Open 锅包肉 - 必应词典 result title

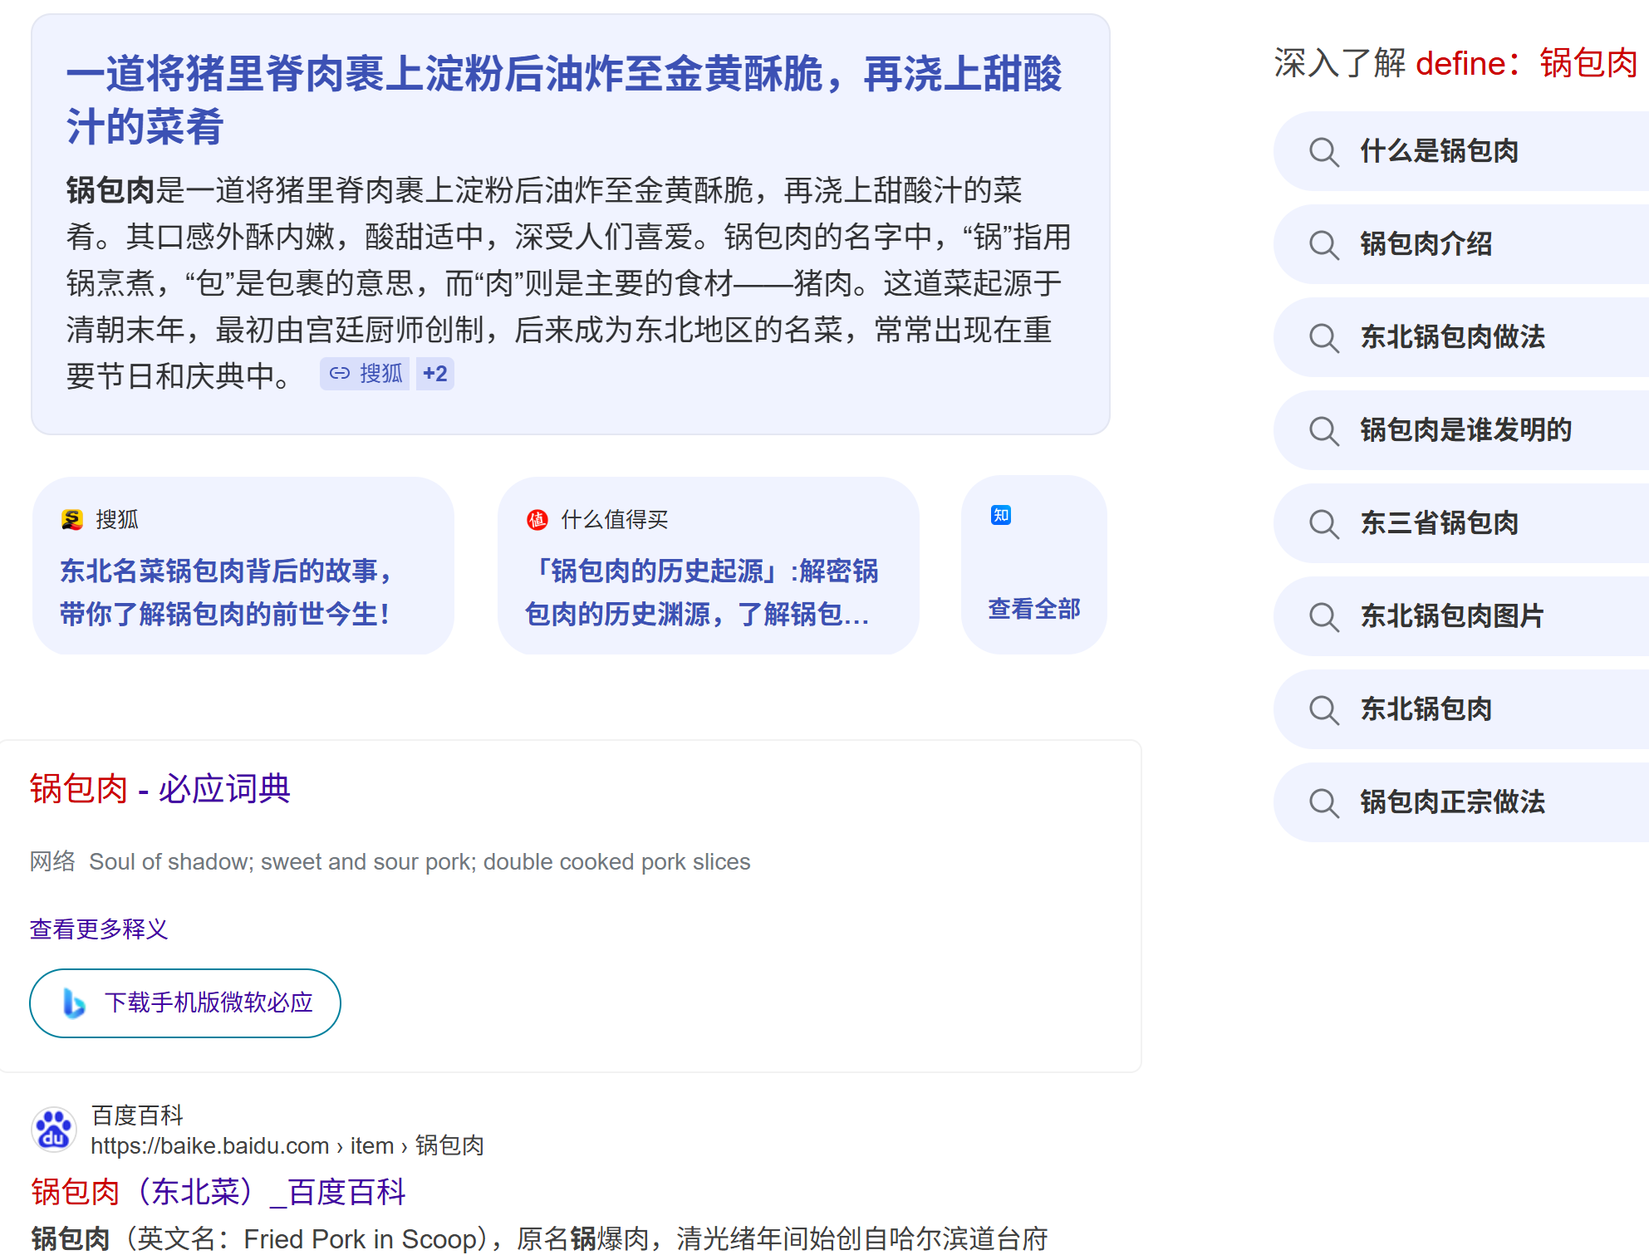point(160,788)
